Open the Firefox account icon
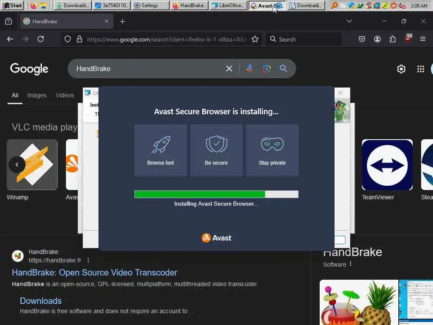This screenshot has width=433, height=325. click(x=377, y=39)
